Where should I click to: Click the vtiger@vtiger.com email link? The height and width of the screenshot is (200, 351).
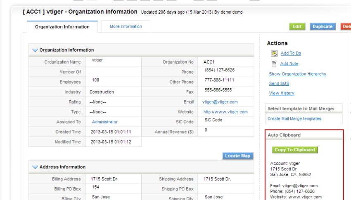pos(220,102)
